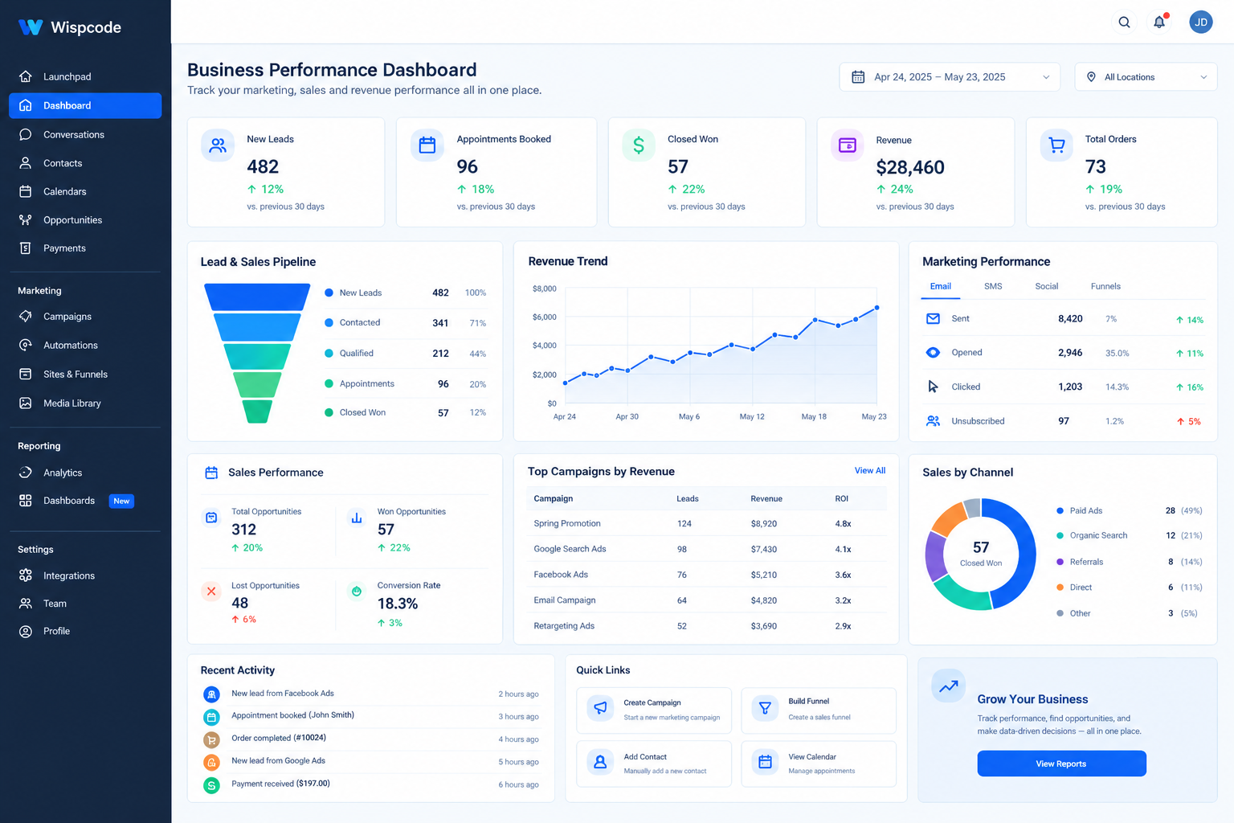The width and height of the screenshot is (1234, 823).
Task: Click the Campaigns megaphone icon in sidebar
Action: click(26, 317)
